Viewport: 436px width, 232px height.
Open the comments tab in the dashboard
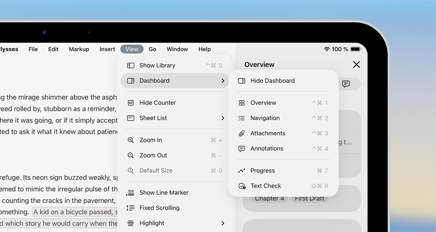coord(346,84)
